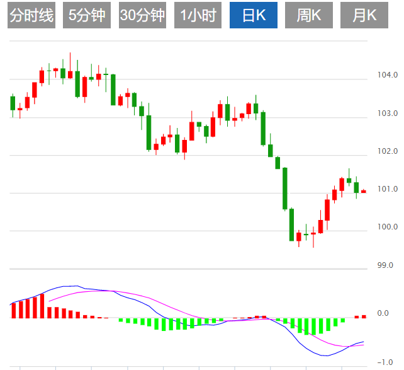The height and width of the screenshot is (370, 404).
Task: Click the leftmost red MACD histogram bar
Action: pos(13,311)
